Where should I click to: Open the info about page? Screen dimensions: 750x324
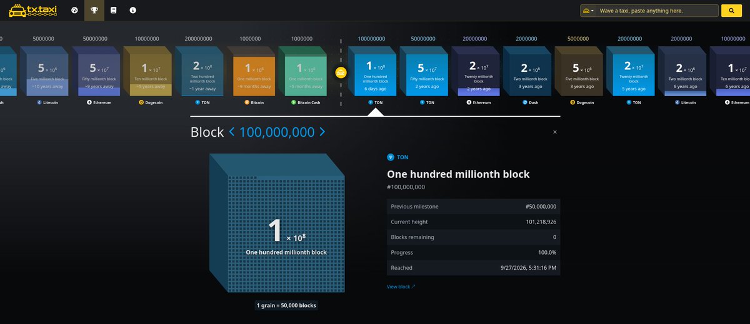click(132, 11)
